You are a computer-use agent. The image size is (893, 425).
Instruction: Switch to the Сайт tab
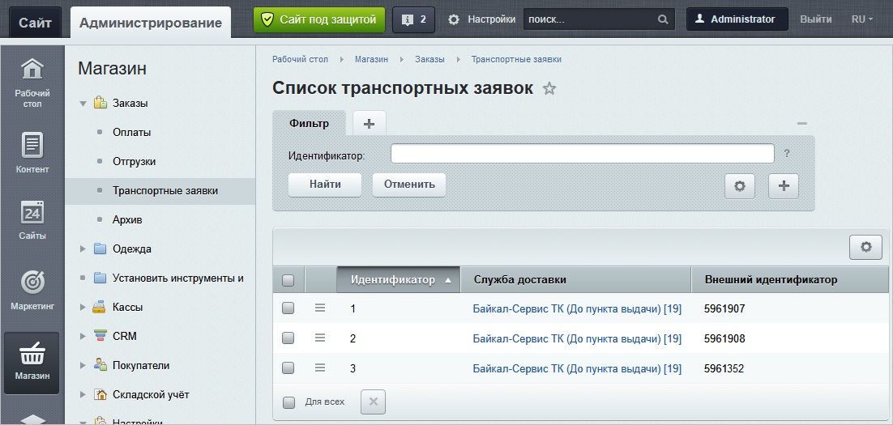click(34, 23)
